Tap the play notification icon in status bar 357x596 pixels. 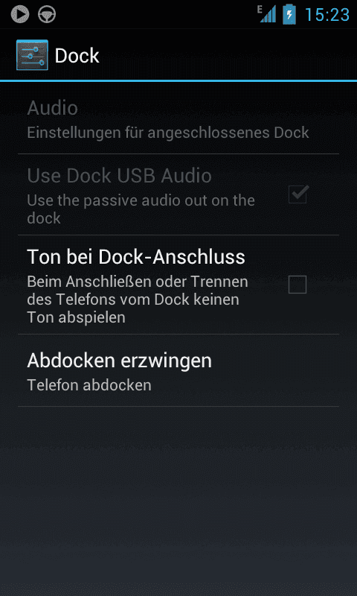pos(20,15)
